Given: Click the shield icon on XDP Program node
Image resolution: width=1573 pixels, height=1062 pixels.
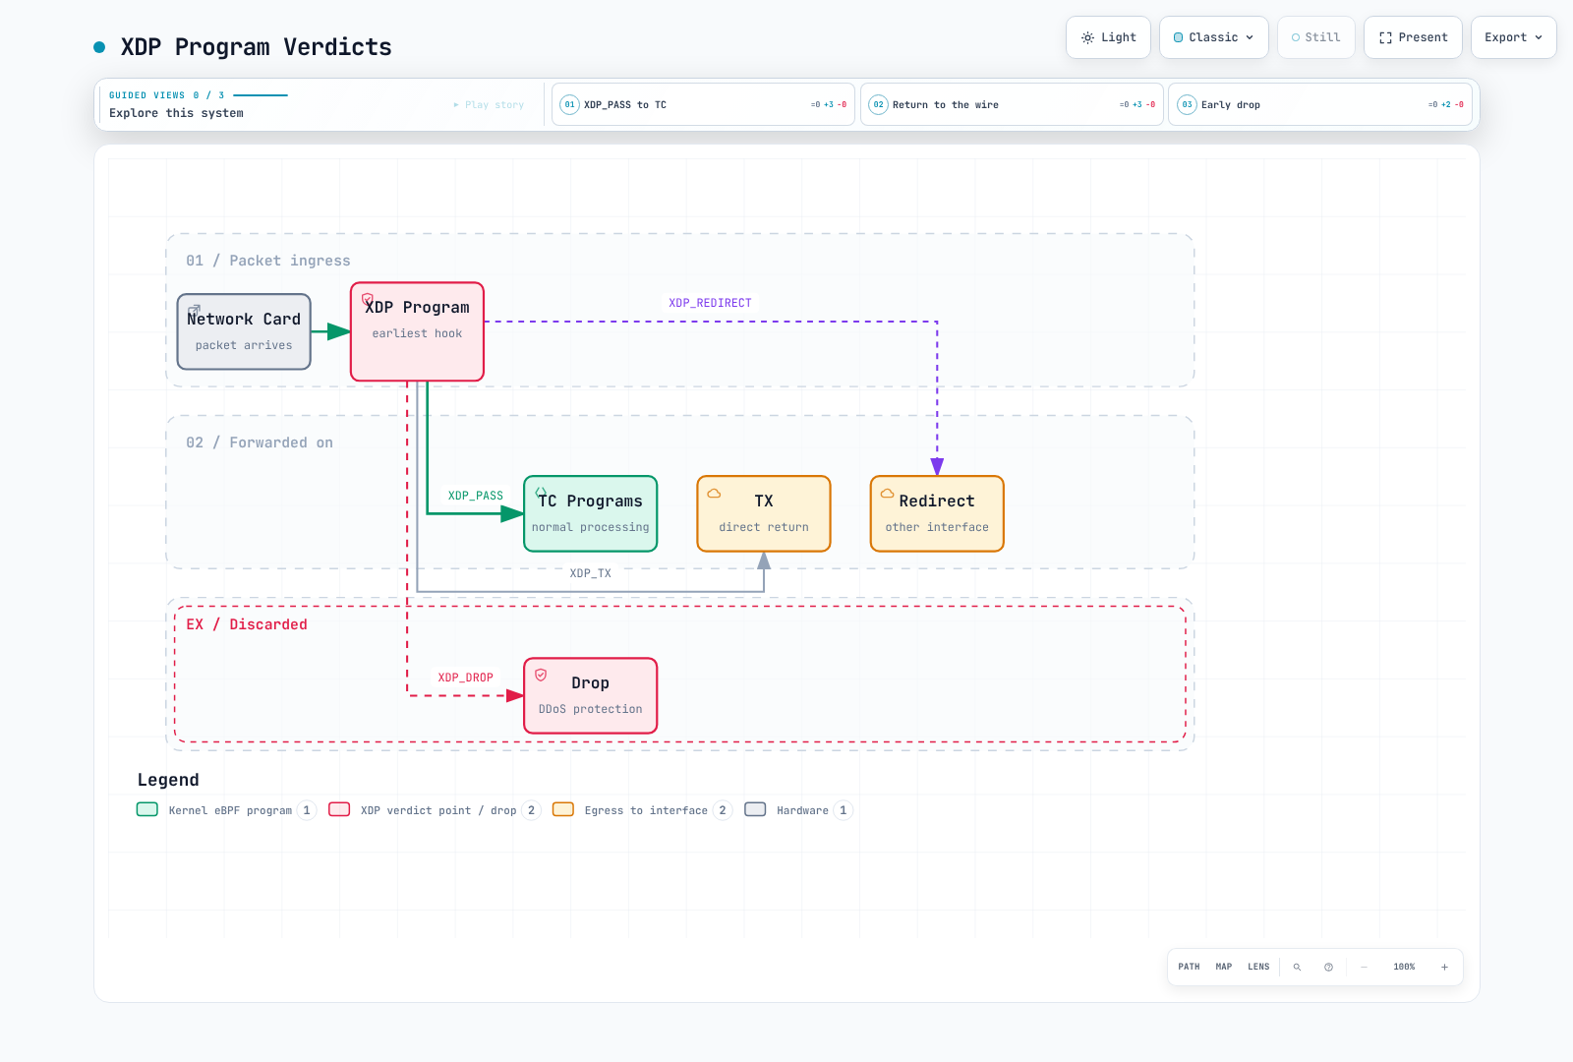Looking at the screenshot, I should click(x=368, y=299).
